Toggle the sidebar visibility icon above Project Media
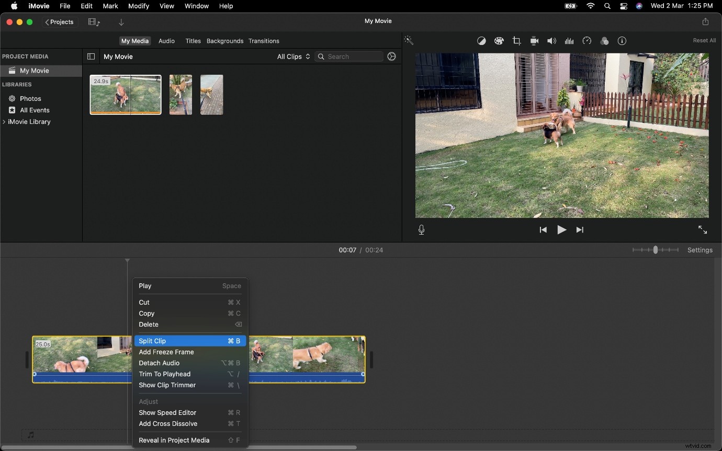This screenshot has width=722, height=451. tap(91, 56)
